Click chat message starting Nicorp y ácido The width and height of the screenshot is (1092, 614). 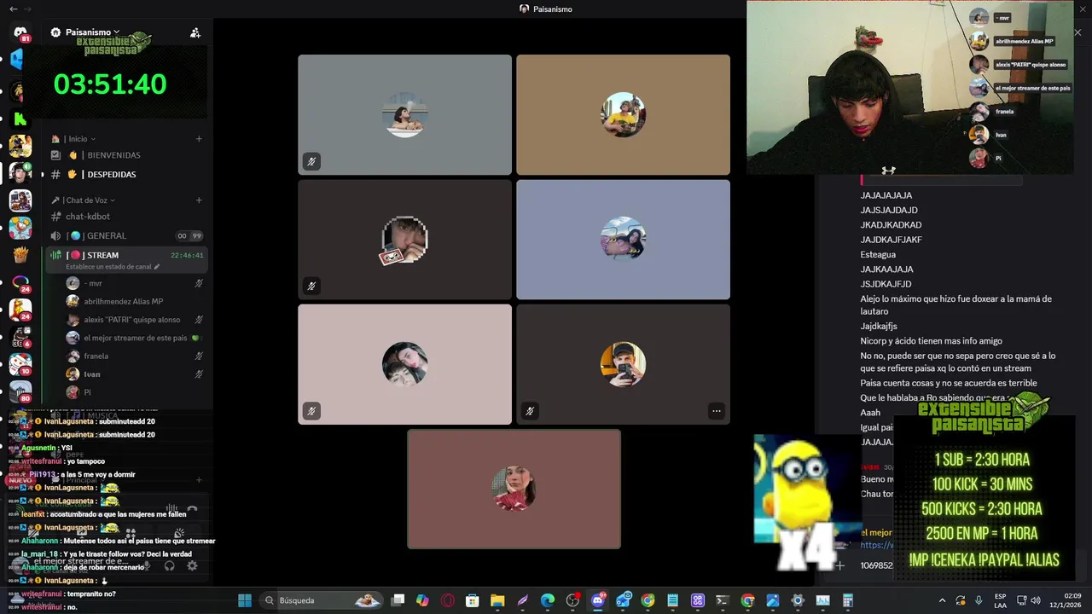pyautogui.click(x=931, y=341)
